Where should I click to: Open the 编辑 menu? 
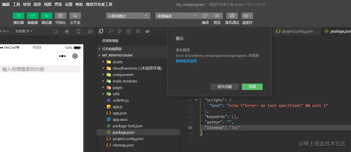(x=6, y=4)
